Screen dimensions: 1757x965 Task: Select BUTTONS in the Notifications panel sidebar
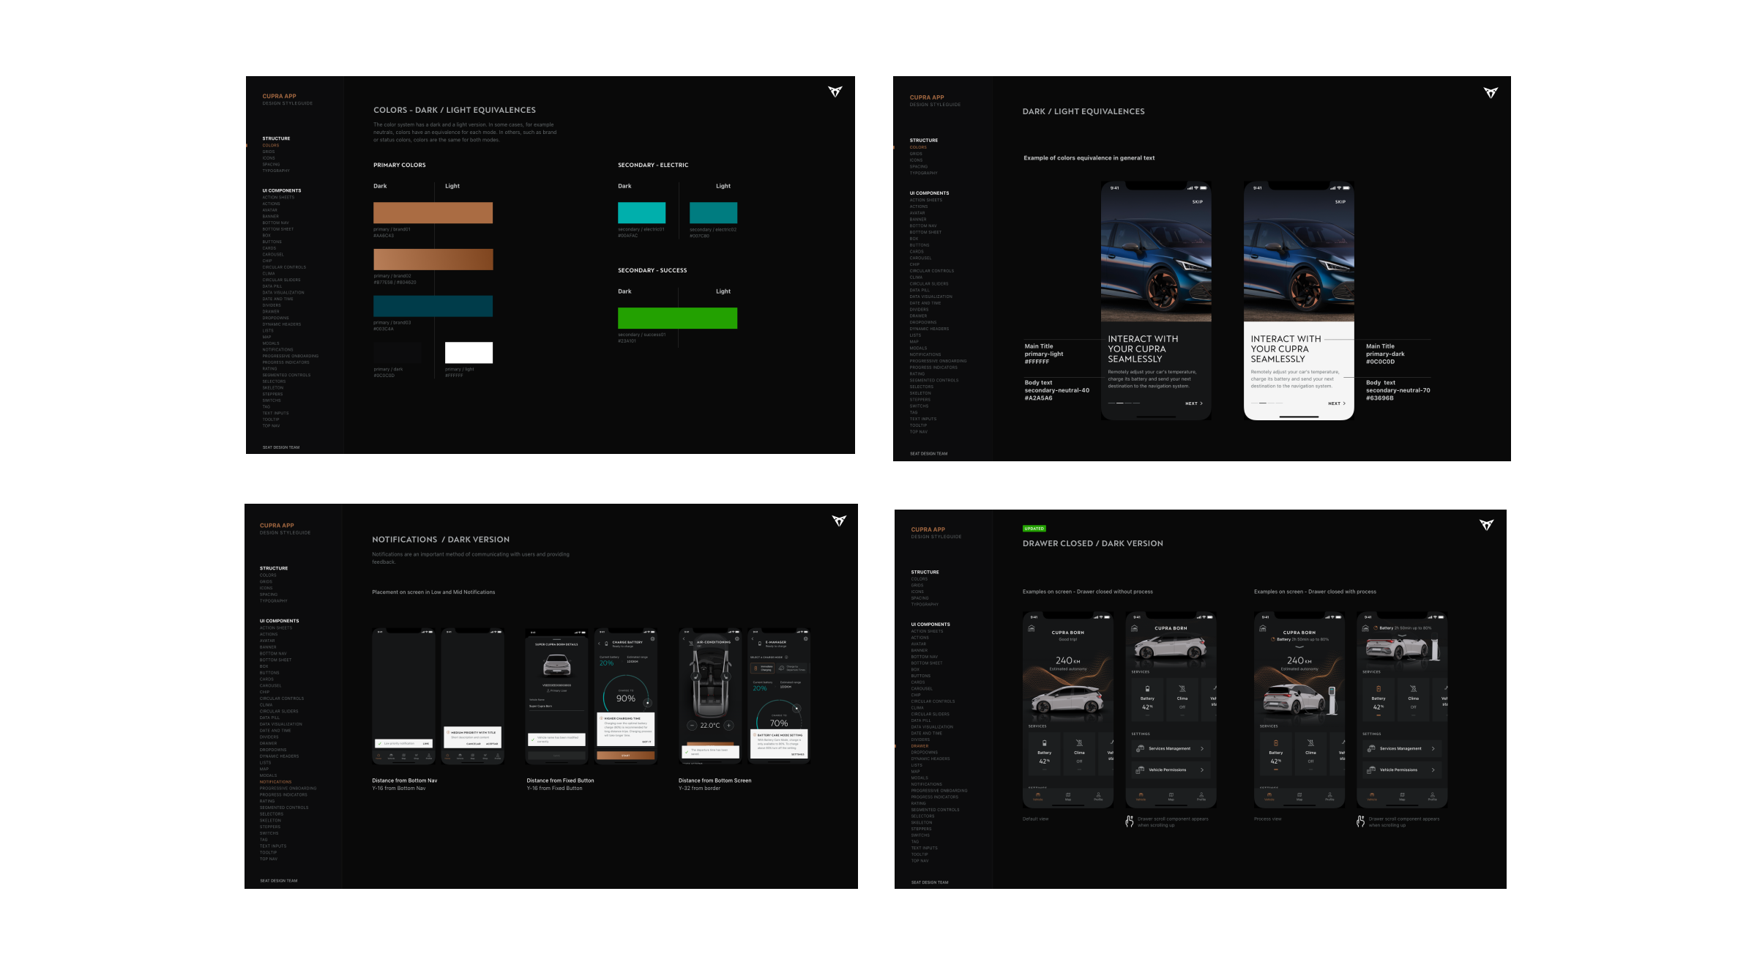pos(269,673)
